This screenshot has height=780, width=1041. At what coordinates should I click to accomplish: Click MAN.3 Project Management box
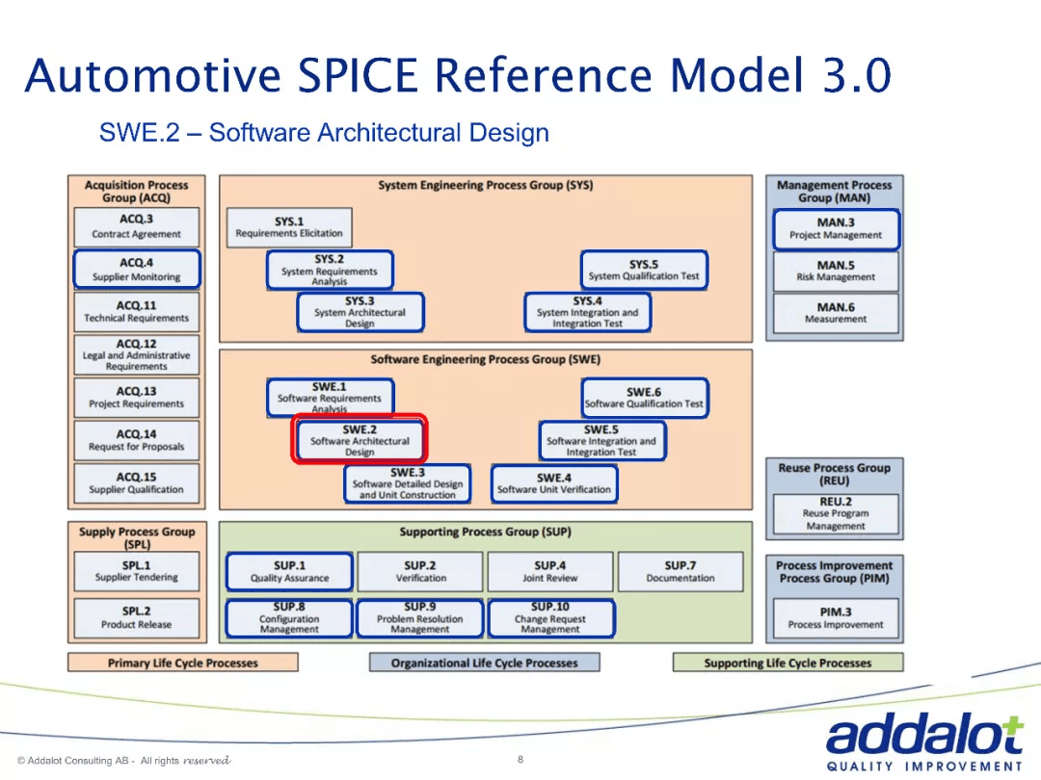[836, 229]
